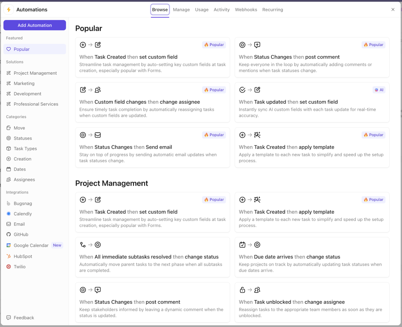Select the HubSpot integration
Screen dimensions: 402x327
coord(23,256)
